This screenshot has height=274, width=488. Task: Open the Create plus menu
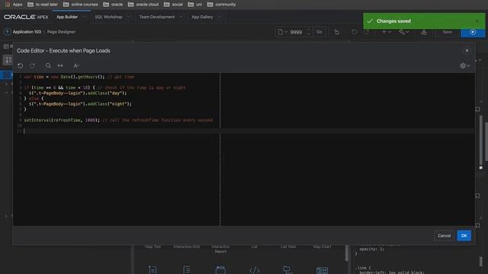[387, 32]
